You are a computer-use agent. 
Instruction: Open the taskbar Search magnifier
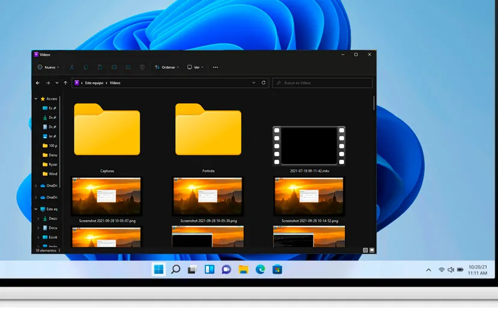175,270
